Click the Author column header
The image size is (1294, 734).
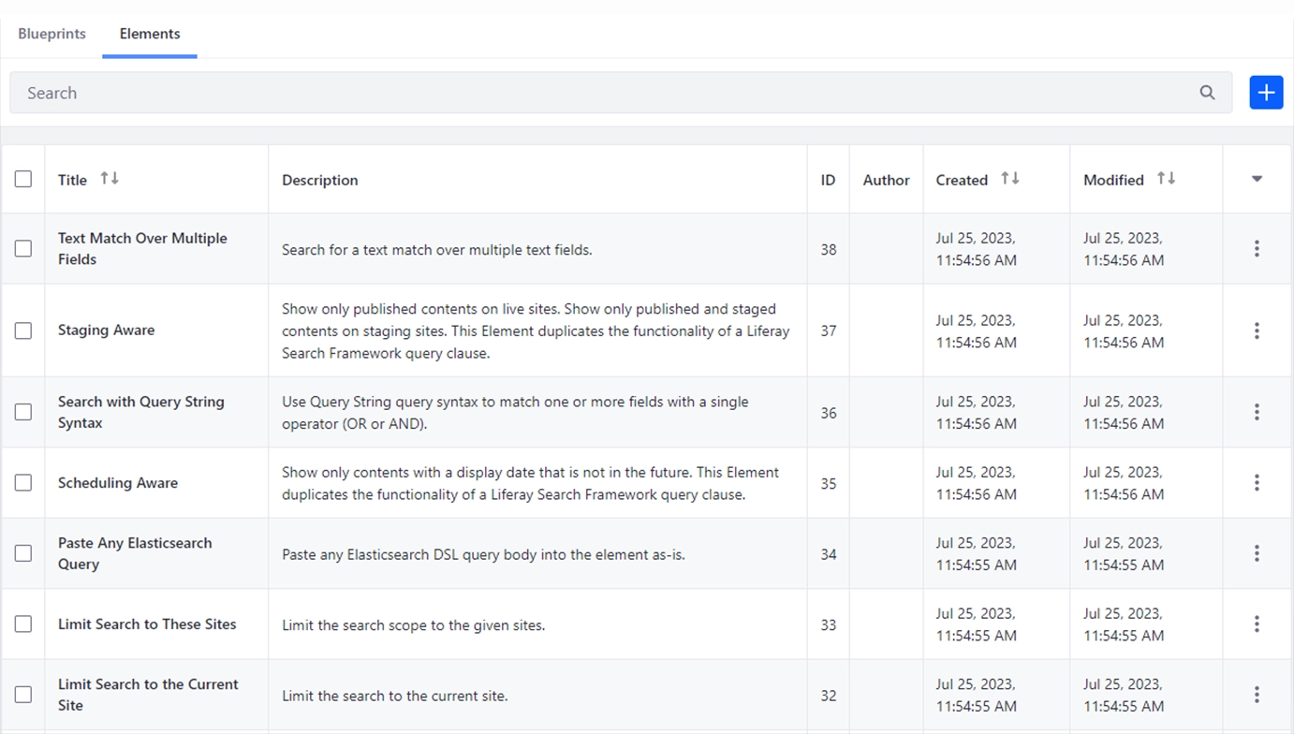coord(886,180)
